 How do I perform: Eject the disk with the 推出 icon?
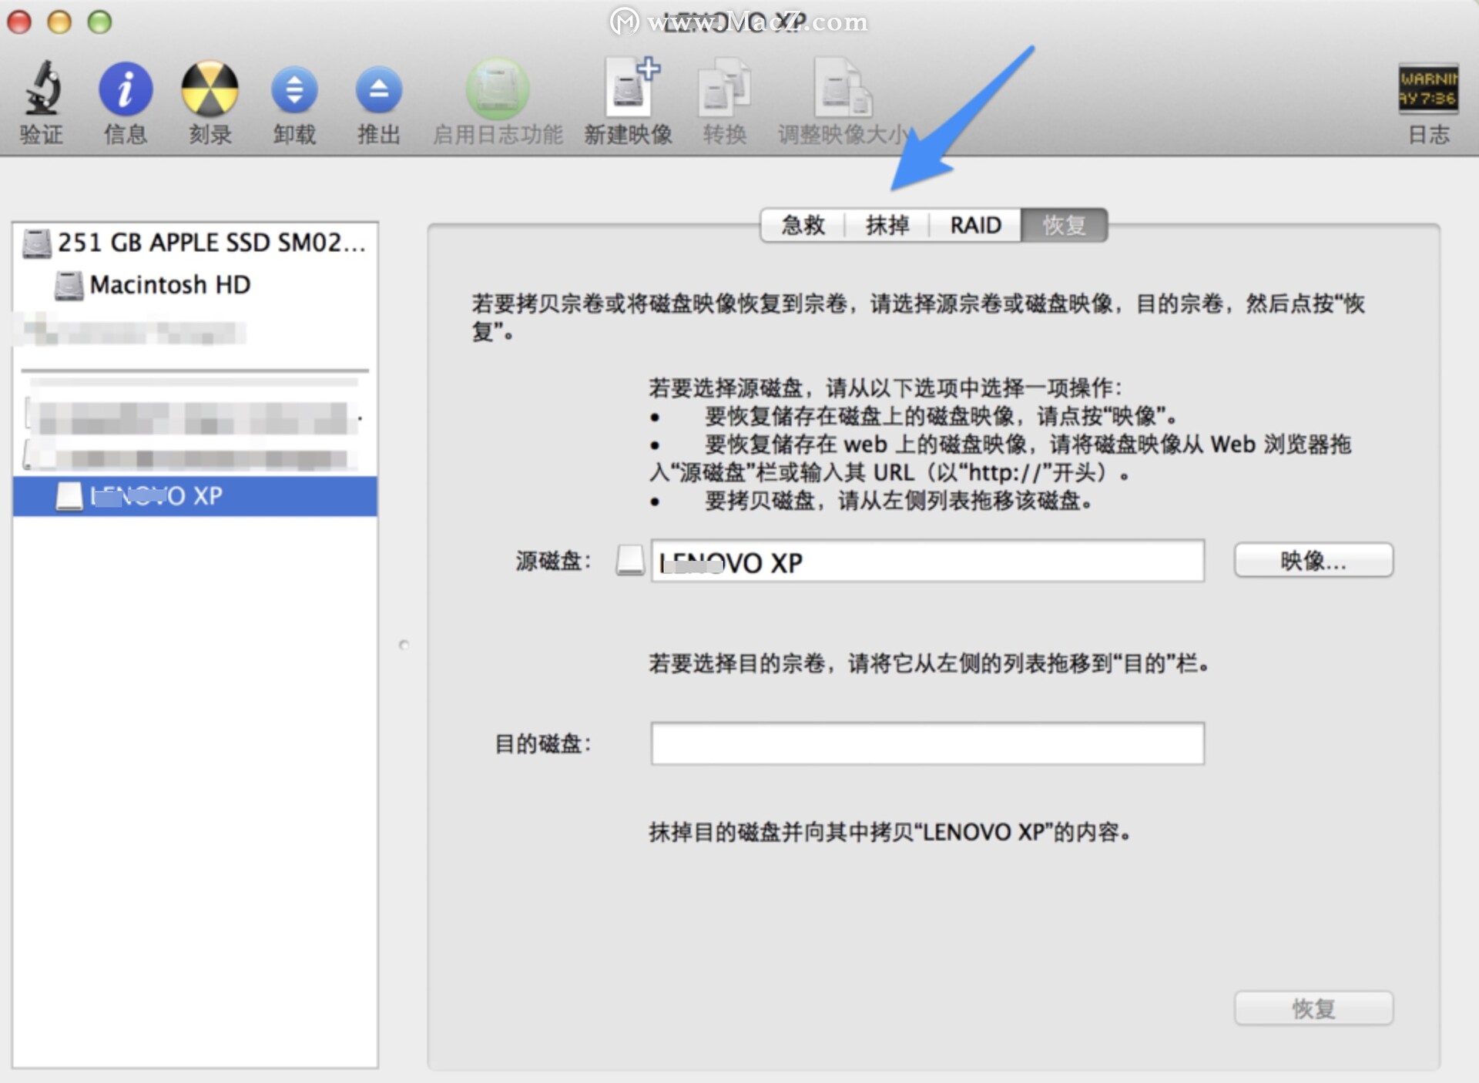tap(378, 89)
